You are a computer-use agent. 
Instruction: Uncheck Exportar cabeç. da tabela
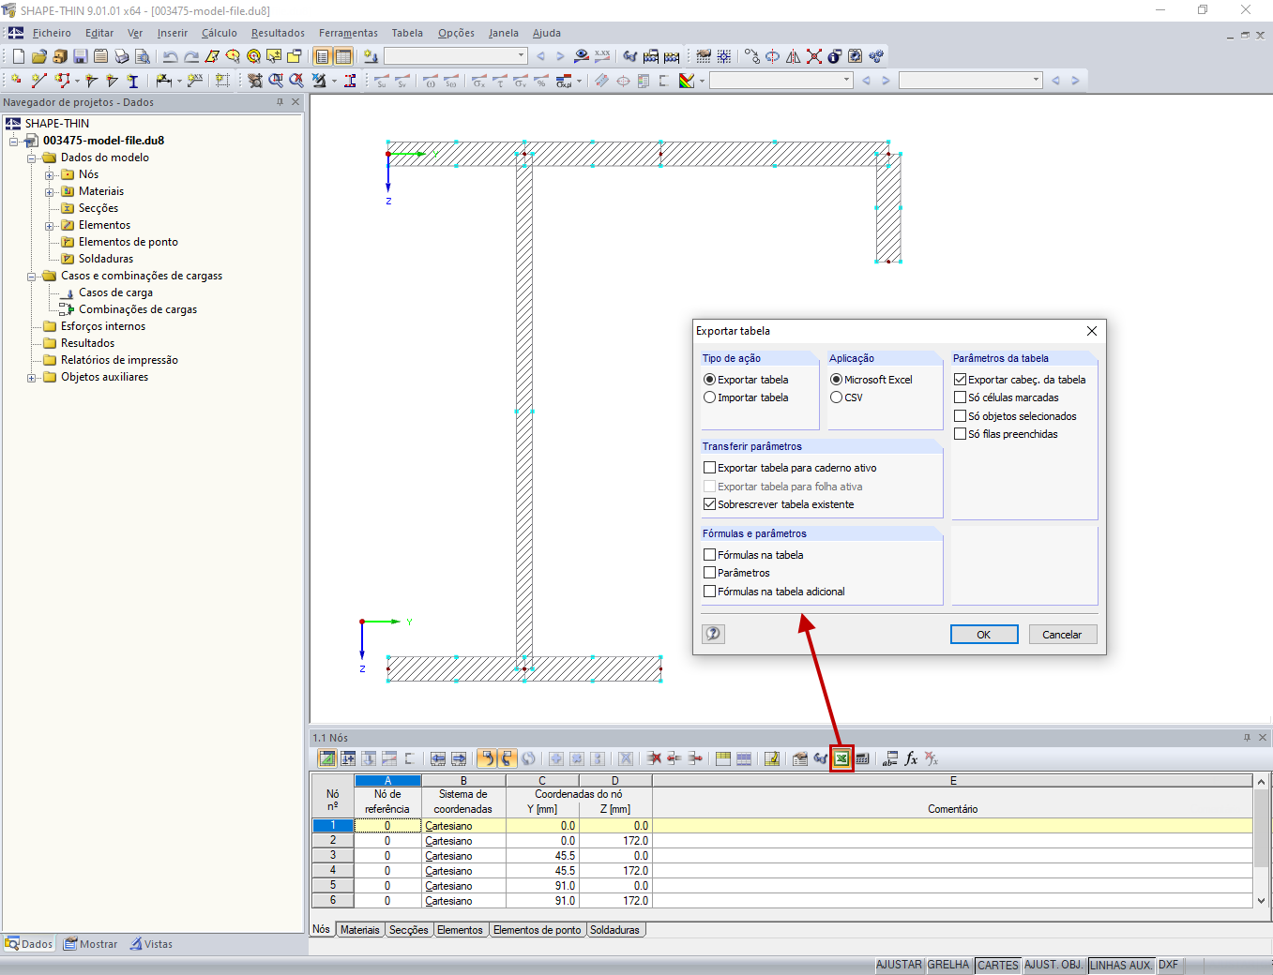[960, 380]
